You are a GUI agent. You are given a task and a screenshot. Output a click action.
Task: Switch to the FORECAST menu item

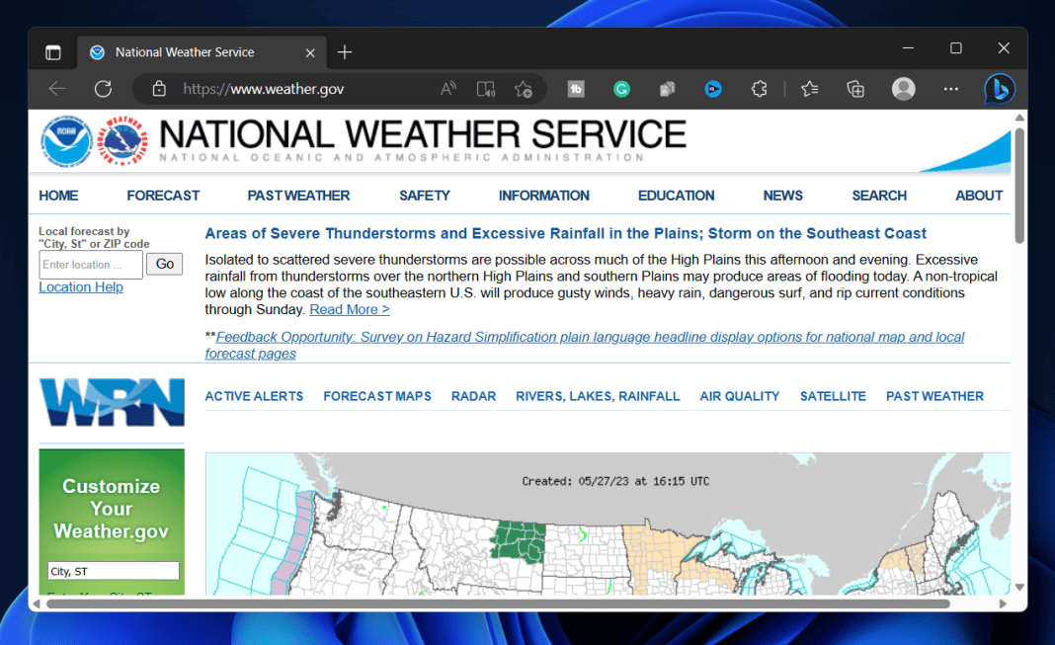point(163,195)
